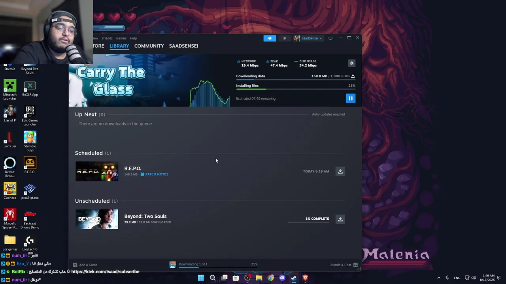The image size is (506, 284).
Task: Open Friends & Chat panel
Action: click(x=343, y=265)
